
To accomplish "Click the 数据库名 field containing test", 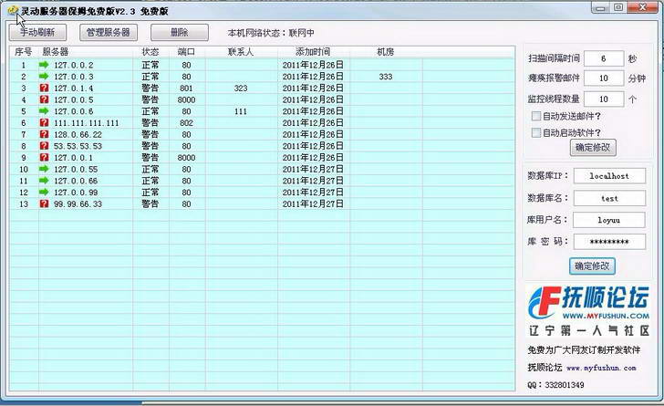I will click(x=609, y=198).
